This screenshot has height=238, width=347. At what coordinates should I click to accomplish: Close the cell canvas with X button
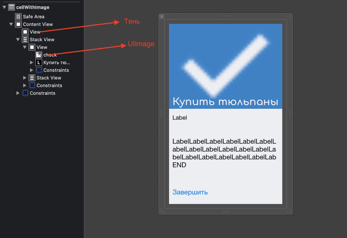point(162,16)
